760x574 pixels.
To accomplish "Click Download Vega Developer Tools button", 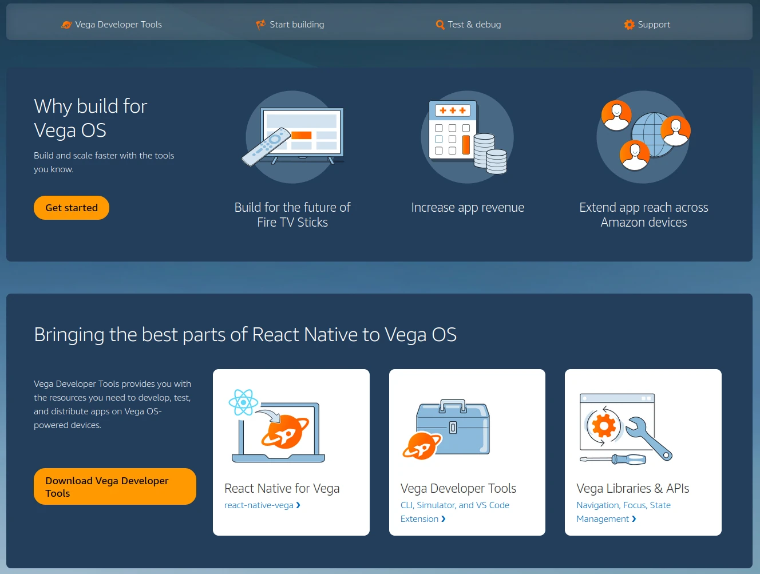I will (x=114, y=486).
